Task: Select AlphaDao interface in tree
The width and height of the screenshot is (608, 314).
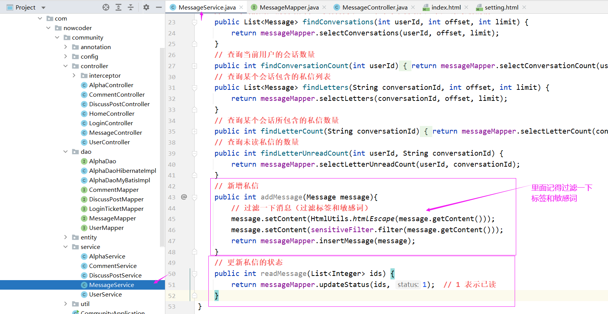Action: coord(102,161)
